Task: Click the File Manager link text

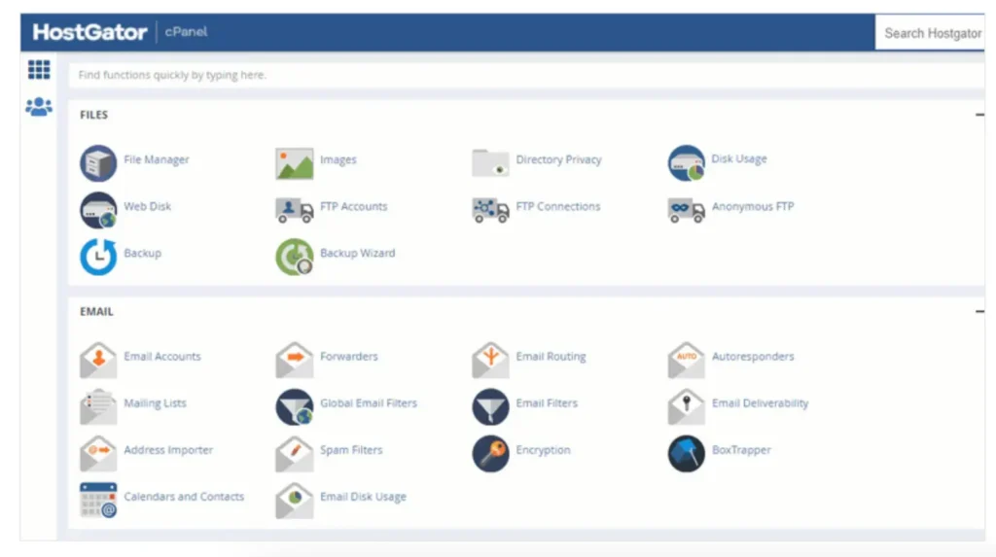Action: (157, 159)
